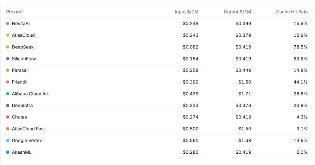Sort by Output $/1M column header
Screen dimensions: 315x165
tap(237, 12)
